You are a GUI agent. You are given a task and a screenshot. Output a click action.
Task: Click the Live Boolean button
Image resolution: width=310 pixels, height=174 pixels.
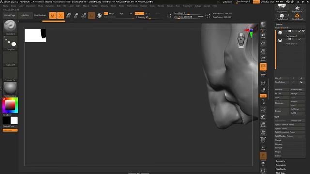(40, 15)
